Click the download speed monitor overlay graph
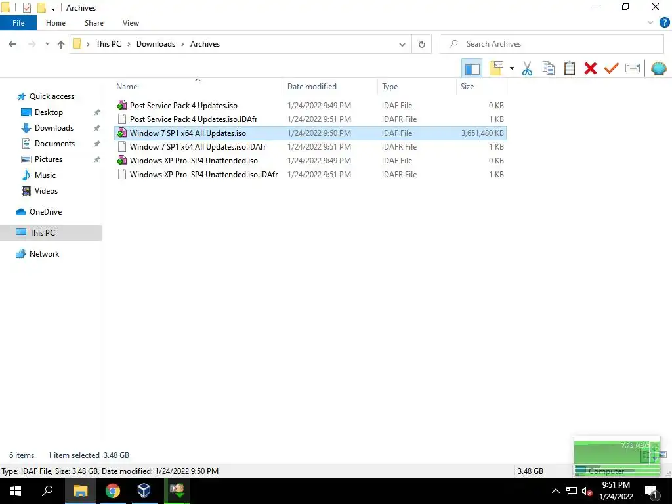This screenshot has width=672, height=504. coord(617,457)
